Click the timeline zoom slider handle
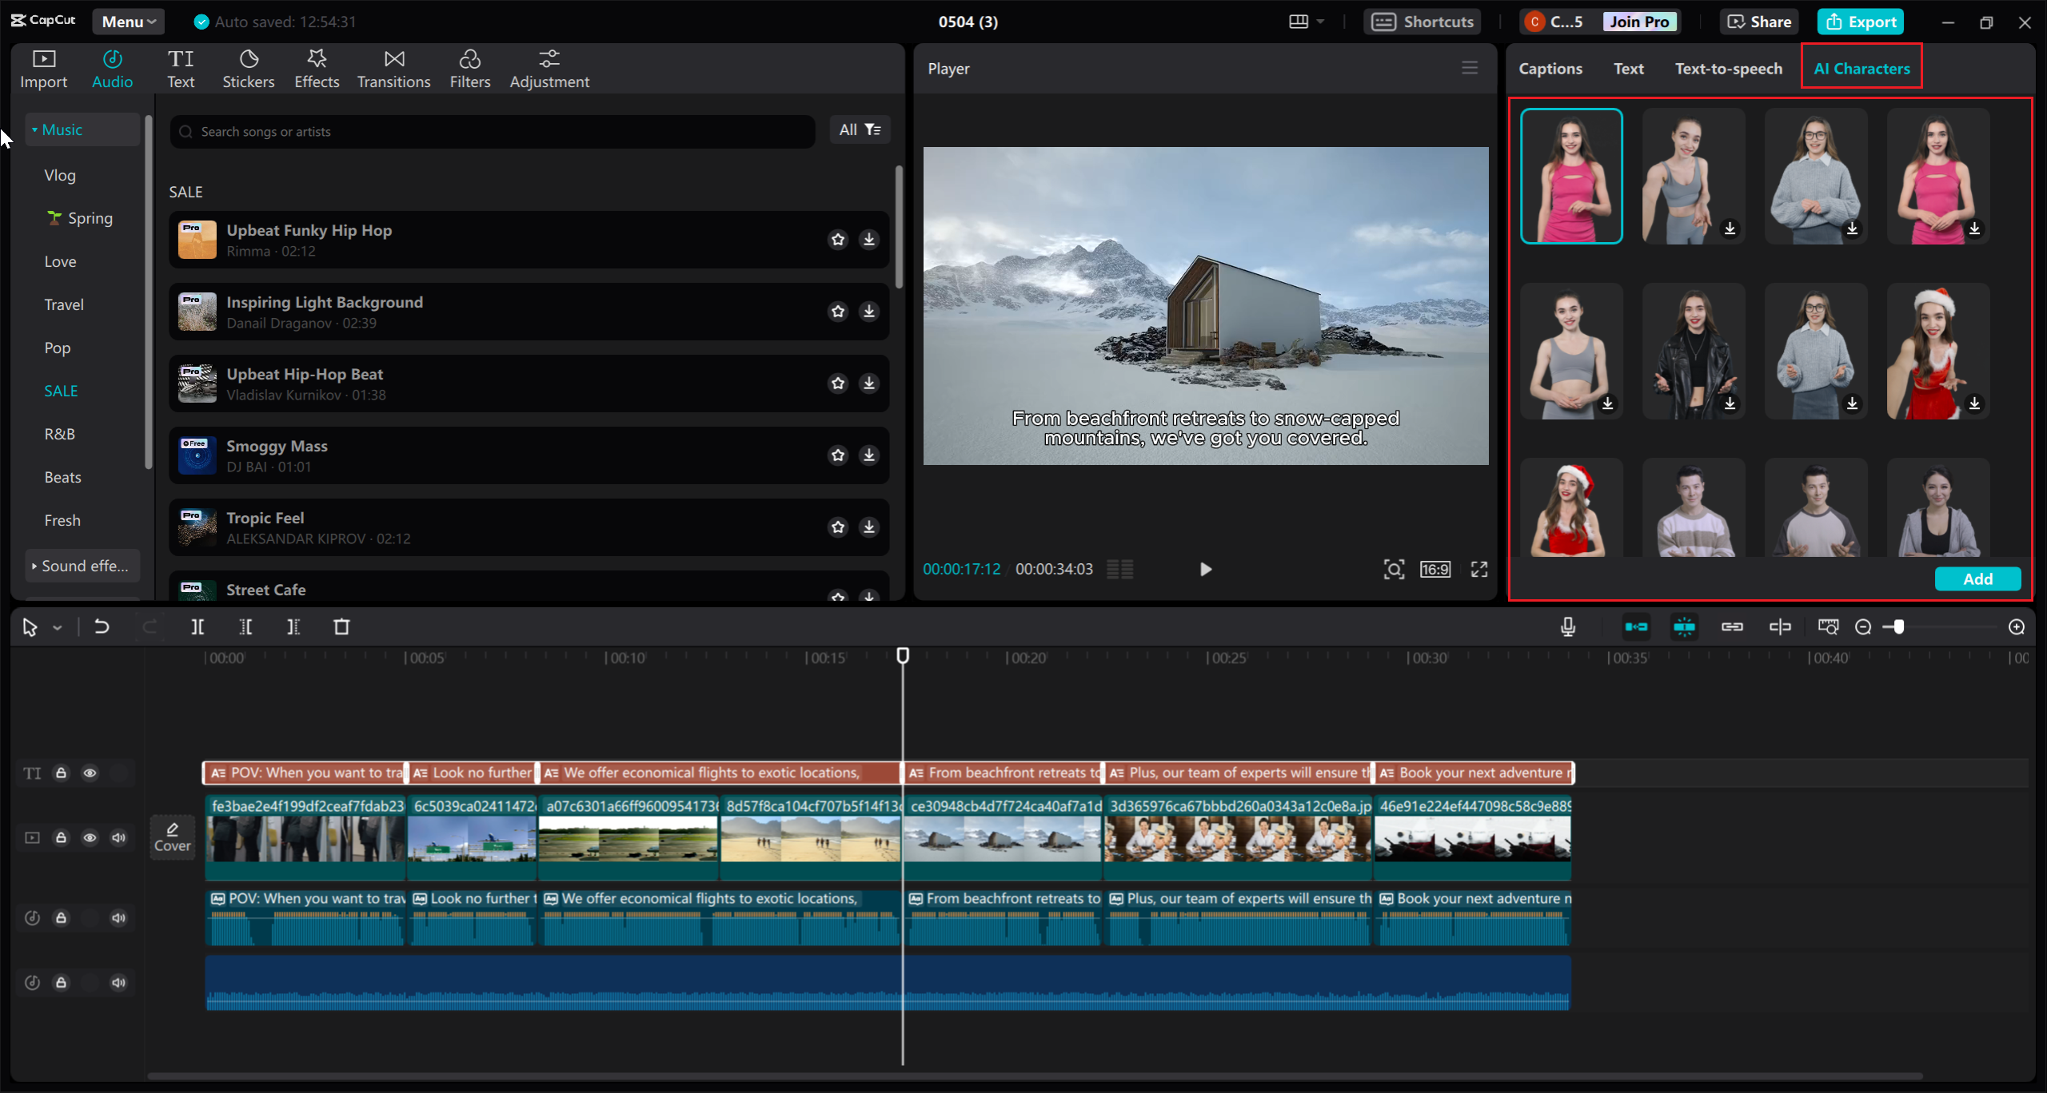 click(1899, 627)
